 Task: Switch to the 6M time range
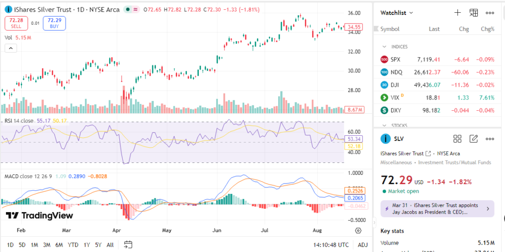pyautogui.click(x=59, y=245)
